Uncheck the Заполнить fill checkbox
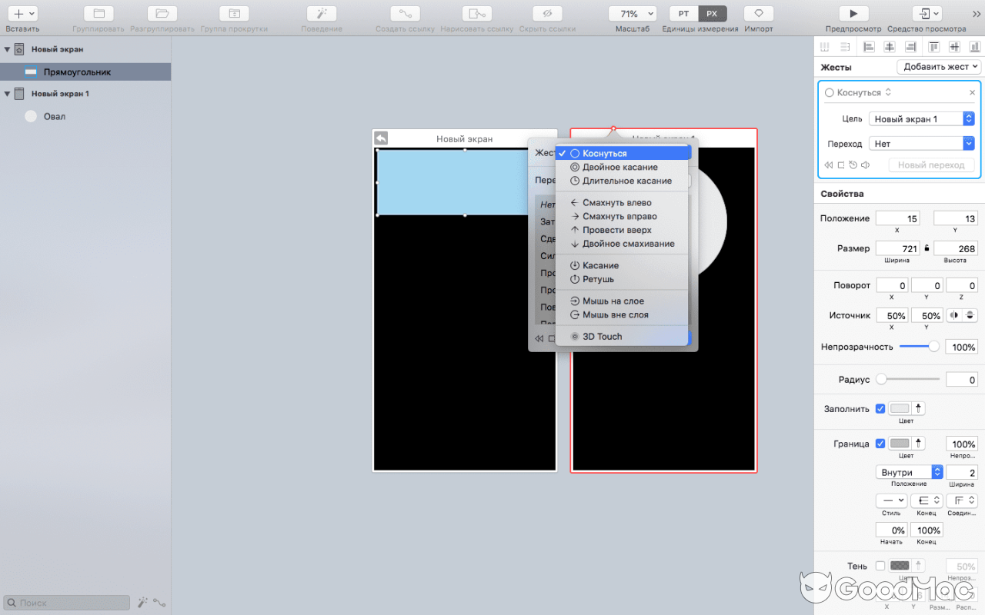Viewport: 985px width, 615px height. click(x=880, y=408)
